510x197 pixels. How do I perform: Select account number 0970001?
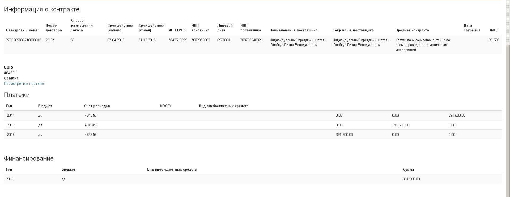coord(224,40)
